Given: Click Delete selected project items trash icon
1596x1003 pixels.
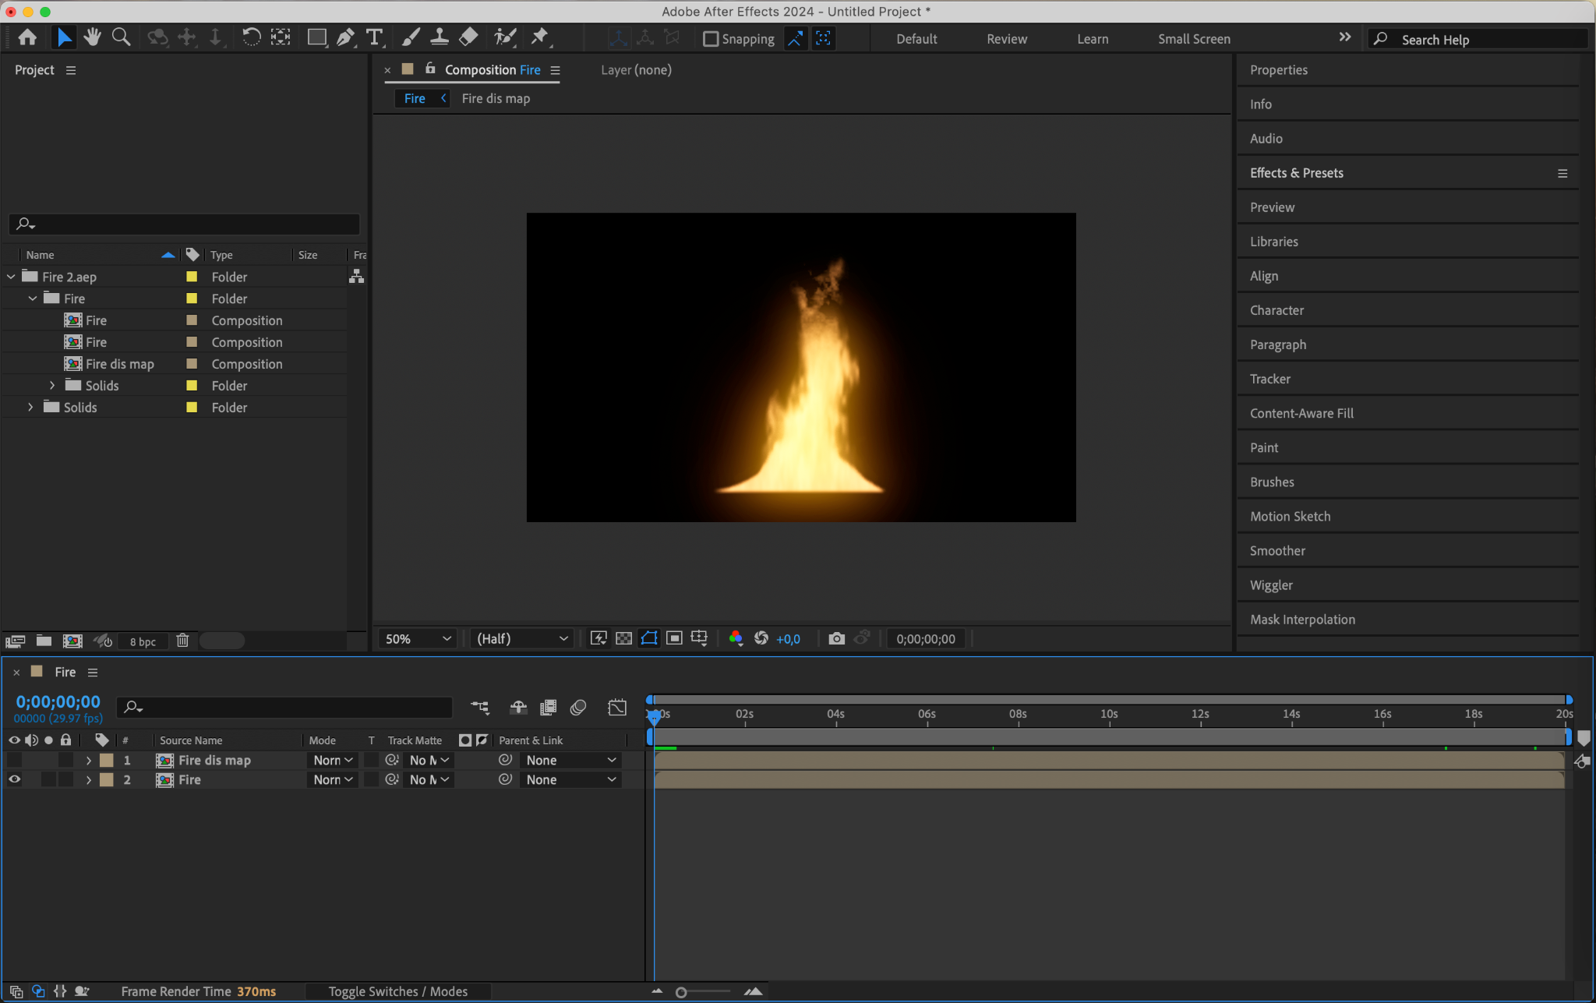Looking at the screenshot, I should pyautogui.click(x=182, y=641).
